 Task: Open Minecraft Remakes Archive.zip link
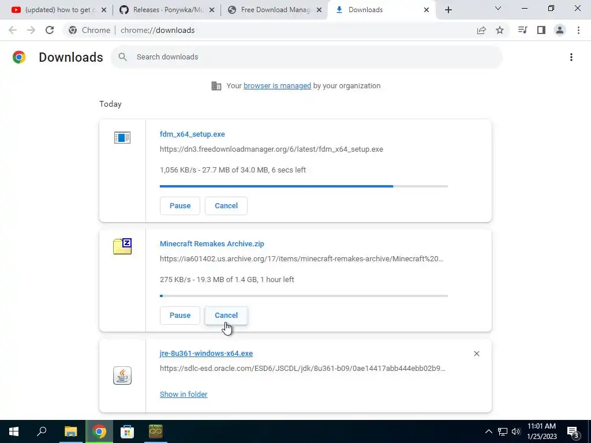pos(212,244)
